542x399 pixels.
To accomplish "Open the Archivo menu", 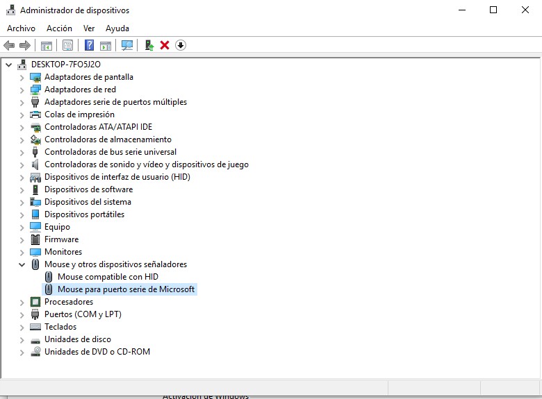I will tap(21, 28).
